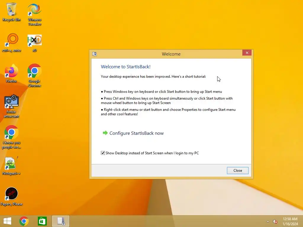Open the Configure StartIsBack now link

[136, 133]
